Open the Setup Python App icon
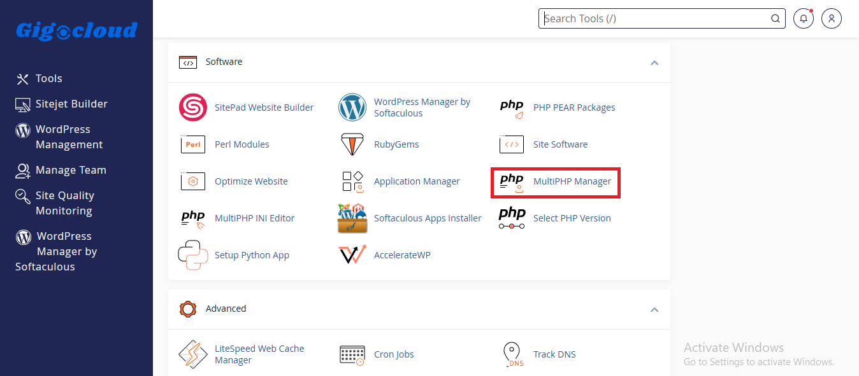 click(192, 255)
